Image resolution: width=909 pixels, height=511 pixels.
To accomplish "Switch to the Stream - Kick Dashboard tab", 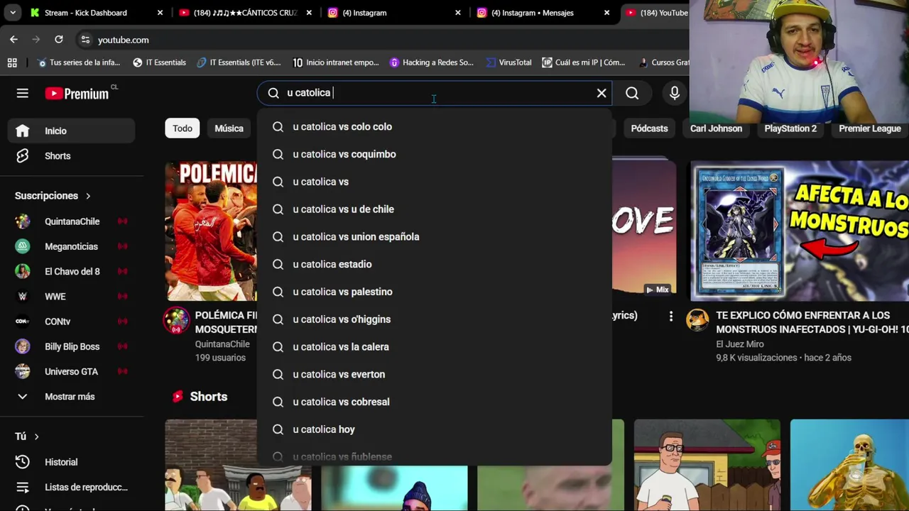I will pos(86,13).
